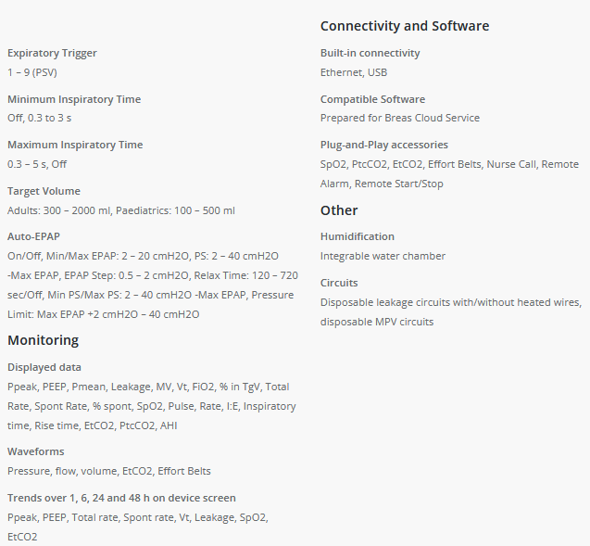
Task: Click the Monitoring section heading
Action: pos(43,340)
